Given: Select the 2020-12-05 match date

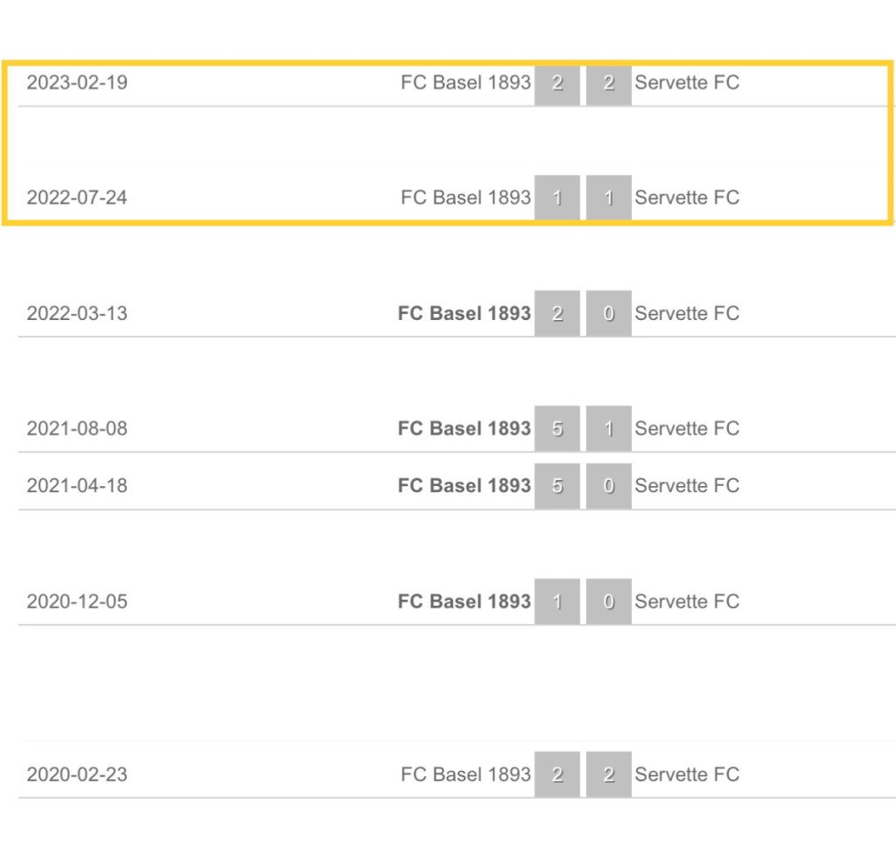Looking at the screenshot, I should coord(77,602).
